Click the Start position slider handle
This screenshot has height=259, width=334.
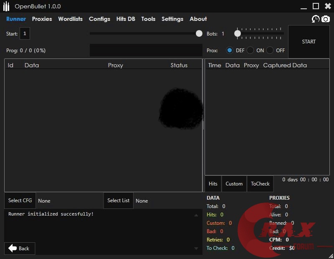click(x=199, y=33)
